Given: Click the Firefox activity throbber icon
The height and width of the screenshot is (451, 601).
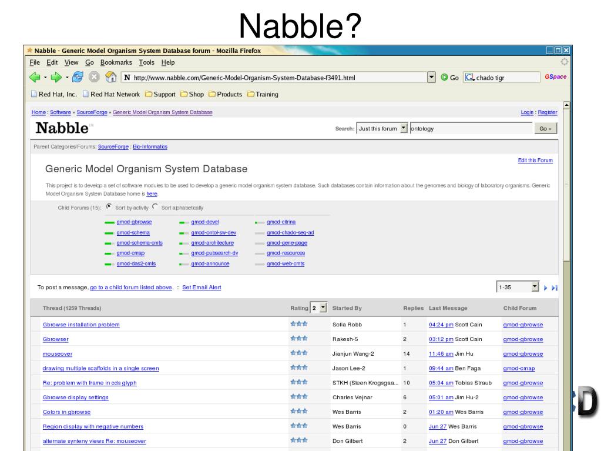Looking at the screenshot, I should [565, 62].
